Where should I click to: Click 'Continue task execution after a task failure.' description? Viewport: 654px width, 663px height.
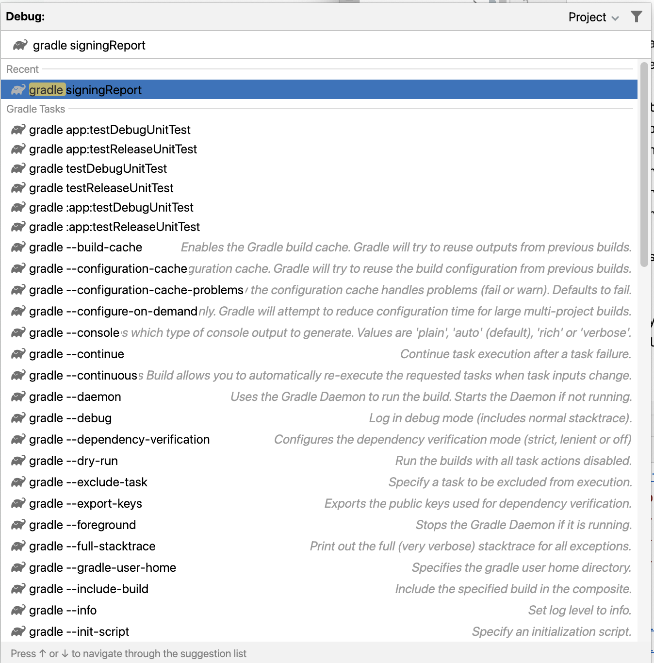(x=516, y=354)
